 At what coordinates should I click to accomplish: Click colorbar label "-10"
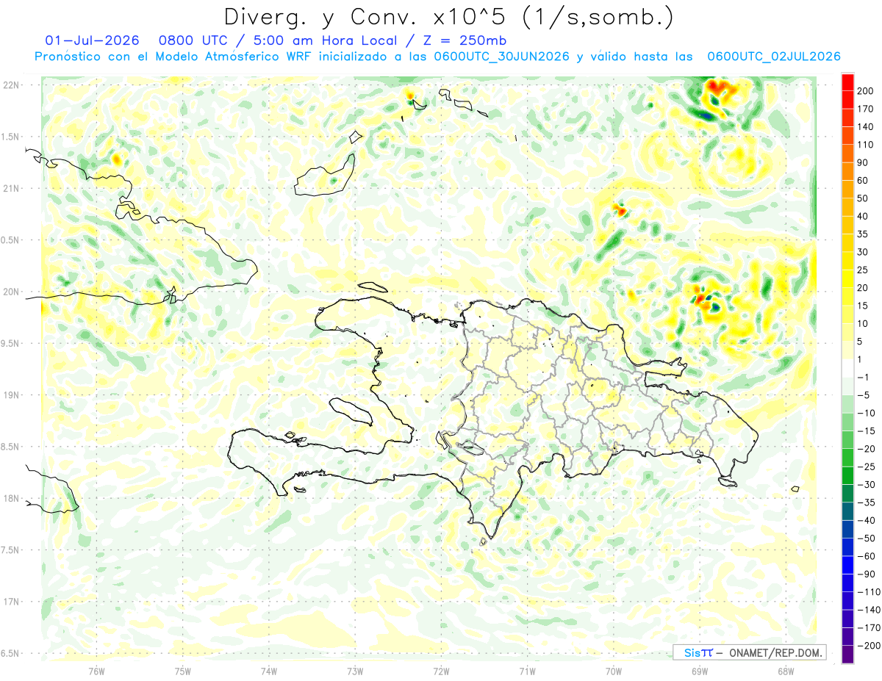point(867,413)
